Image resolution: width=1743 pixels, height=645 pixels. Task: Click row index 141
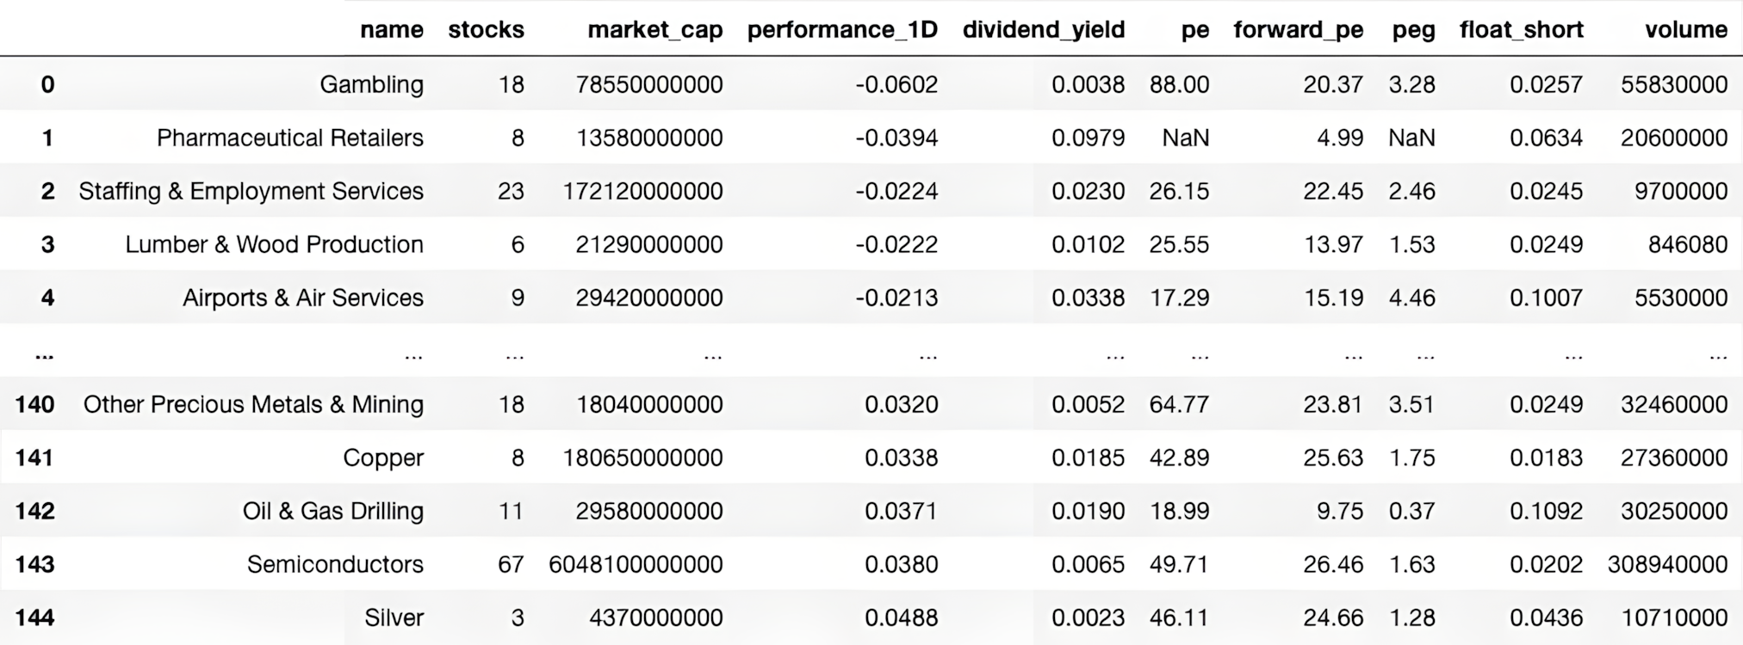tap(34, 458)
